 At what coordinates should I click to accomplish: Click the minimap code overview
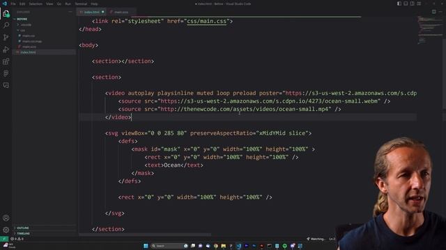click(x=429, y=31)
